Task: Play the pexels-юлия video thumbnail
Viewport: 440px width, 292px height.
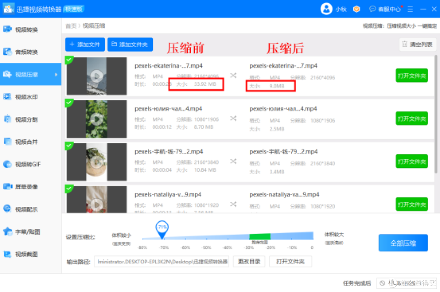Action: [97, 119]
